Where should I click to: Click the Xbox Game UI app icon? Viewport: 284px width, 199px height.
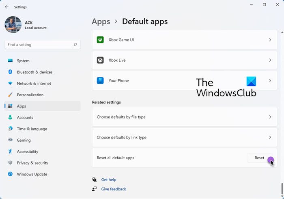point(100,40)
